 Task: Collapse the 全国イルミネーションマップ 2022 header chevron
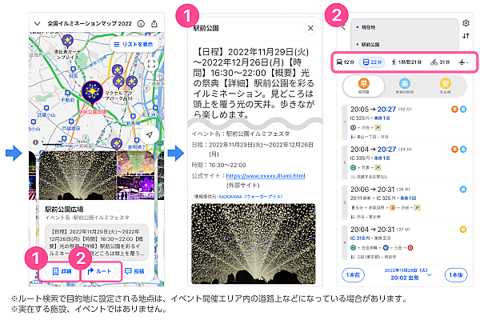click(x=37, y=23)
